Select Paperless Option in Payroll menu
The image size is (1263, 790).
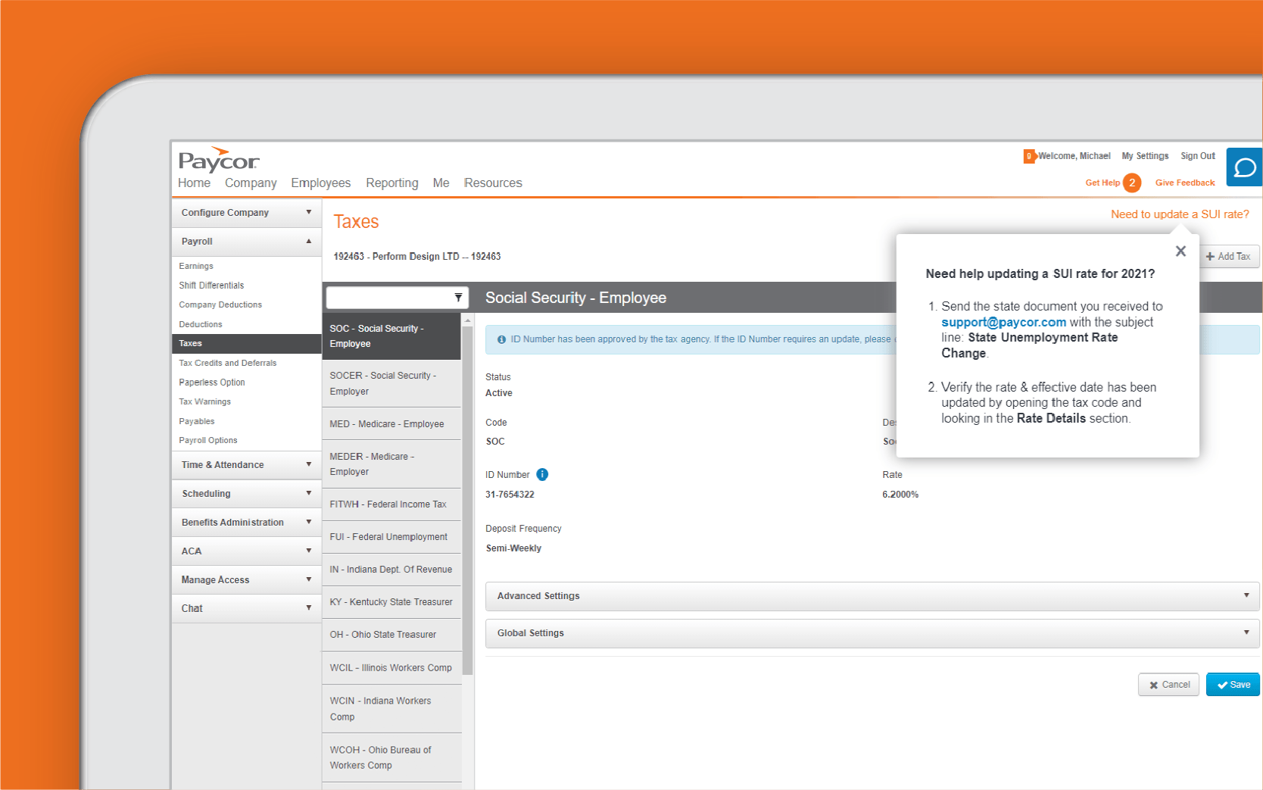(x=212, y=383)
